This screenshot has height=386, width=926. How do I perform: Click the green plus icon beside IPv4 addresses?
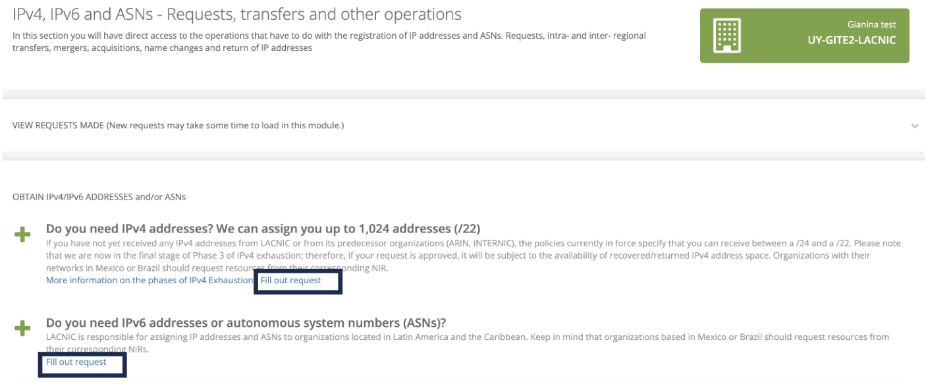point(22,235)
